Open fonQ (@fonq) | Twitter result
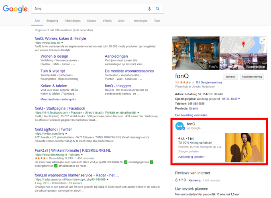Viewport: 271px width, 198px height. (53, 130)
